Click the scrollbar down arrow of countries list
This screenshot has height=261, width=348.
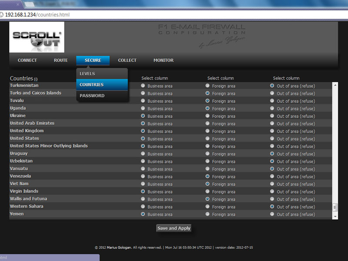pos(335,216)
